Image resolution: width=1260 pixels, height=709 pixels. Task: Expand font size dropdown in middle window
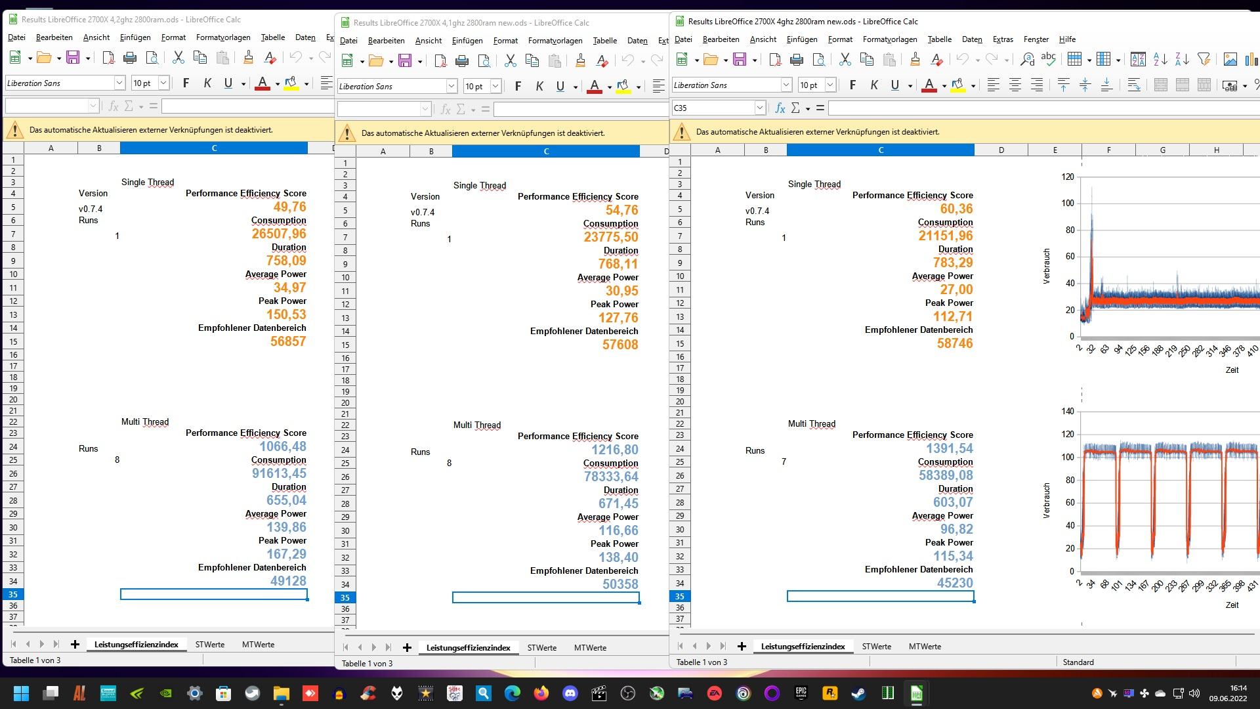point(495,86)
